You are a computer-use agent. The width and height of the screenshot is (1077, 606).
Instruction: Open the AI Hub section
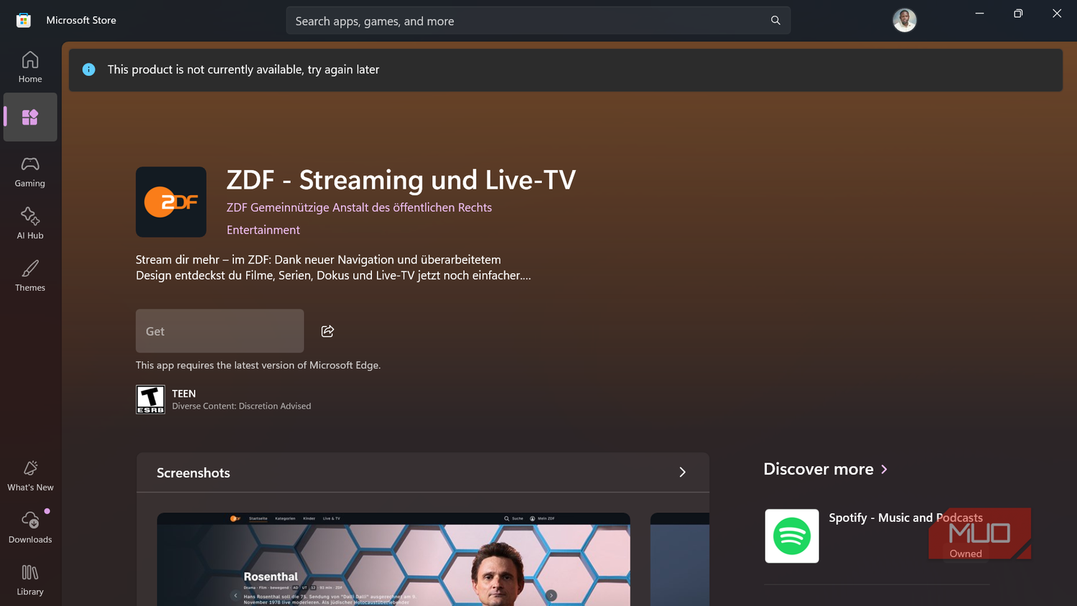30,224
